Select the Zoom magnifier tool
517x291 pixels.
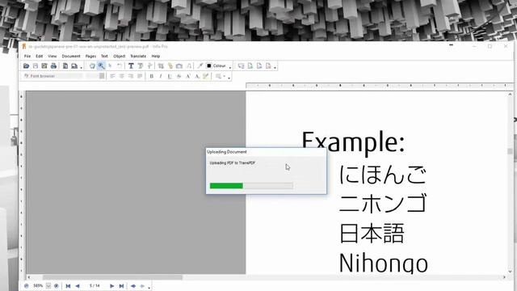pyautogui.click(x=101, y=66)
